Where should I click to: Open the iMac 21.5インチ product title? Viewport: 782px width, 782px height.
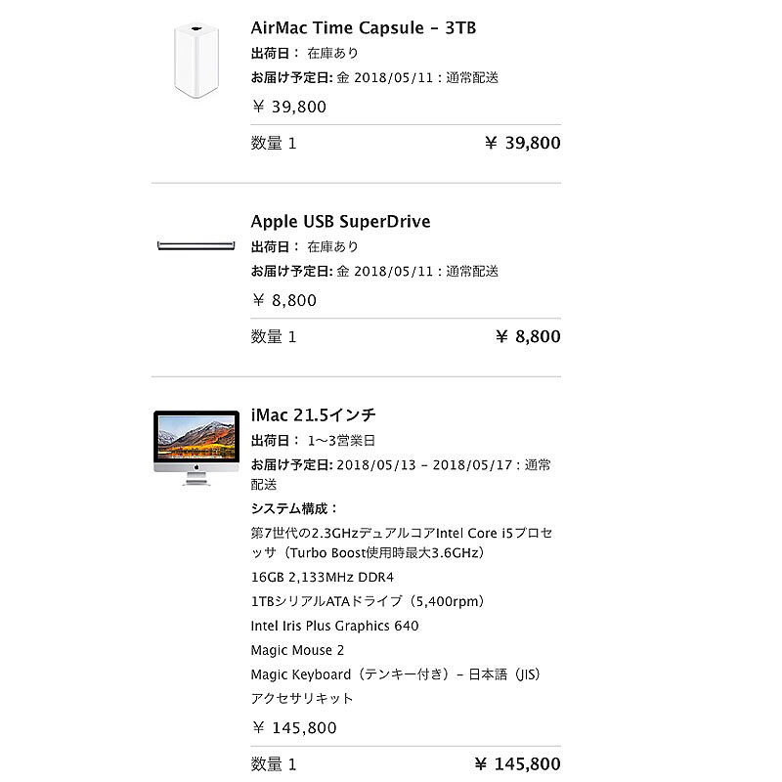pyautogui.click(x=313, y=415)
